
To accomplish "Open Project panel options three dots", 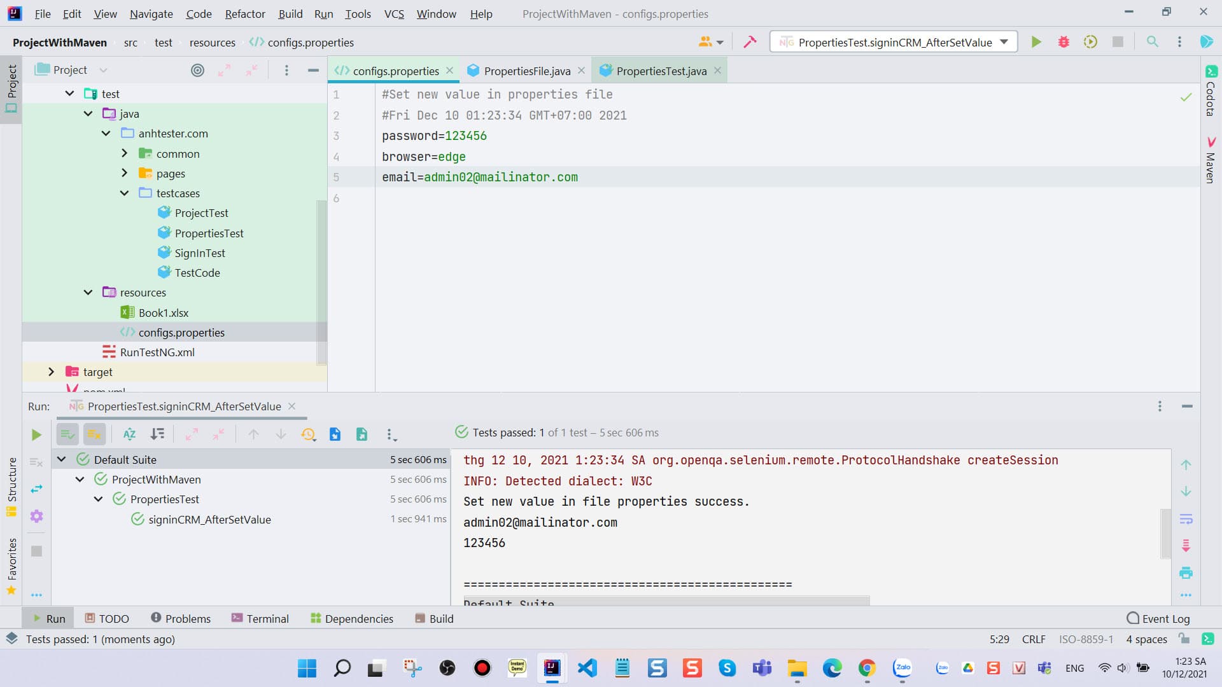I will click(x=286, y=70).
